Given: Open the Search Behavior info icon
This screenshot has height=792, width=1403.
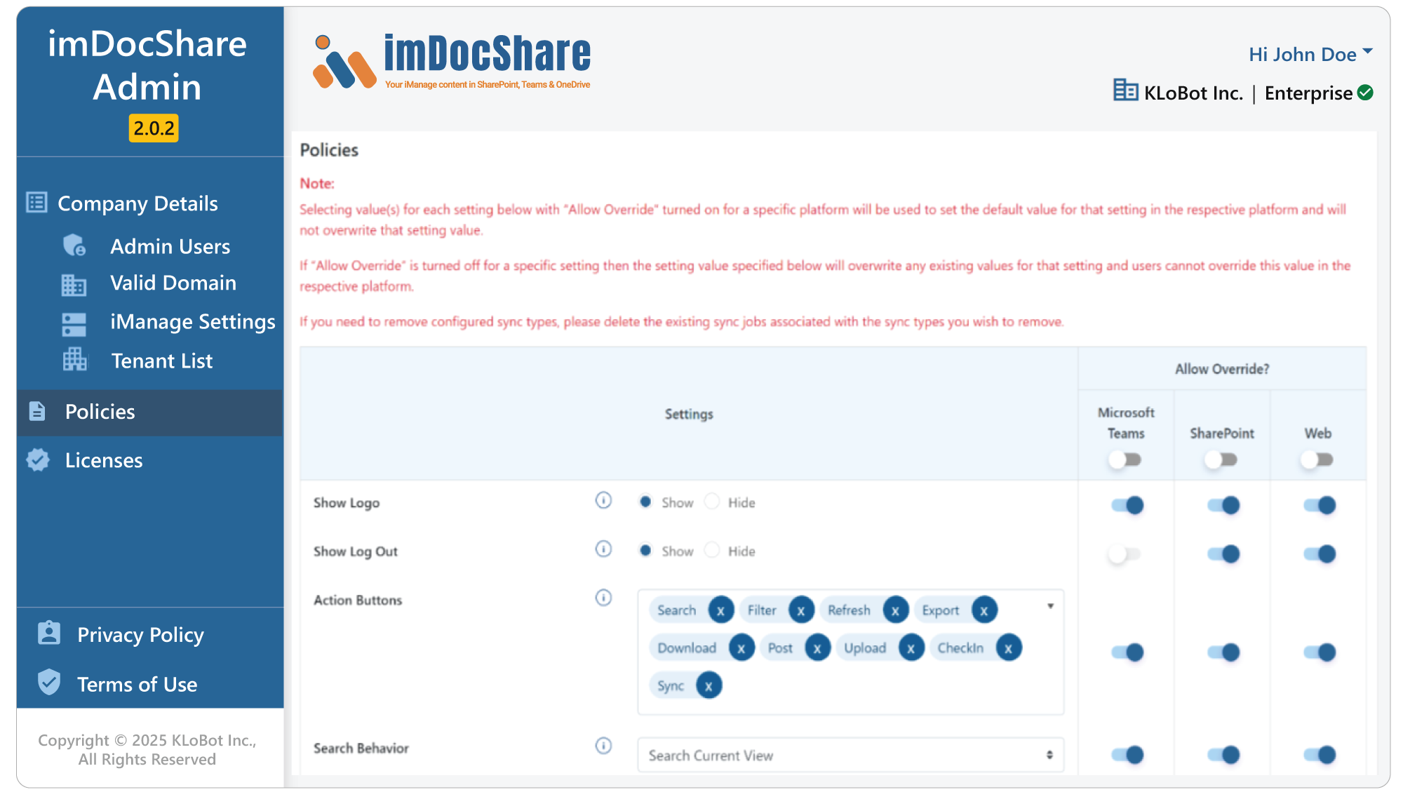Looking at the screenshot, I should coord(603,746).
